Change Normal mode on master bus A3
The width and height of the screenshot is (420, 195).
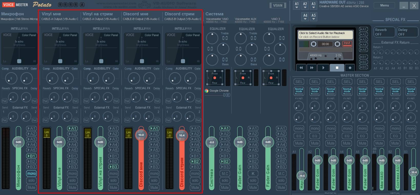point(331,91)
